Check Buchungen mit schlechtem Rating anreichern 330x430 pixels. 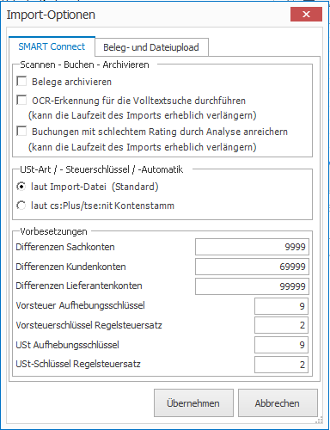coord(21,131)
